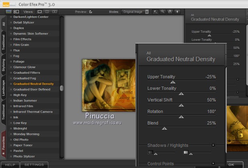The width and height of the screenshot is (248, 168).
Task: Click the Upper Tonality slider handle
Action: [173, 82]
